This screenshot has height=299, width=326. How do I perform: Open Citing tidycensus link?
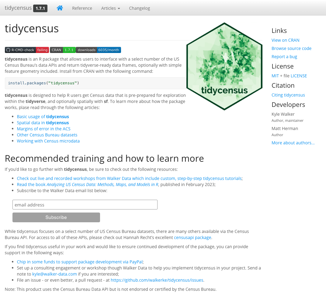pos(288,95)
